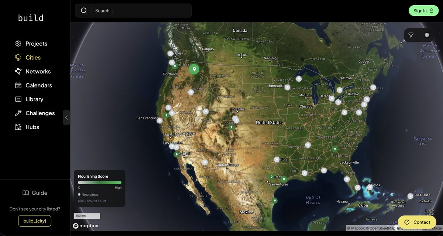Image resolution: width=443 pixels, height=236 pixels.
Task: Select the gray marker at San Francisco
Action: 159,120
